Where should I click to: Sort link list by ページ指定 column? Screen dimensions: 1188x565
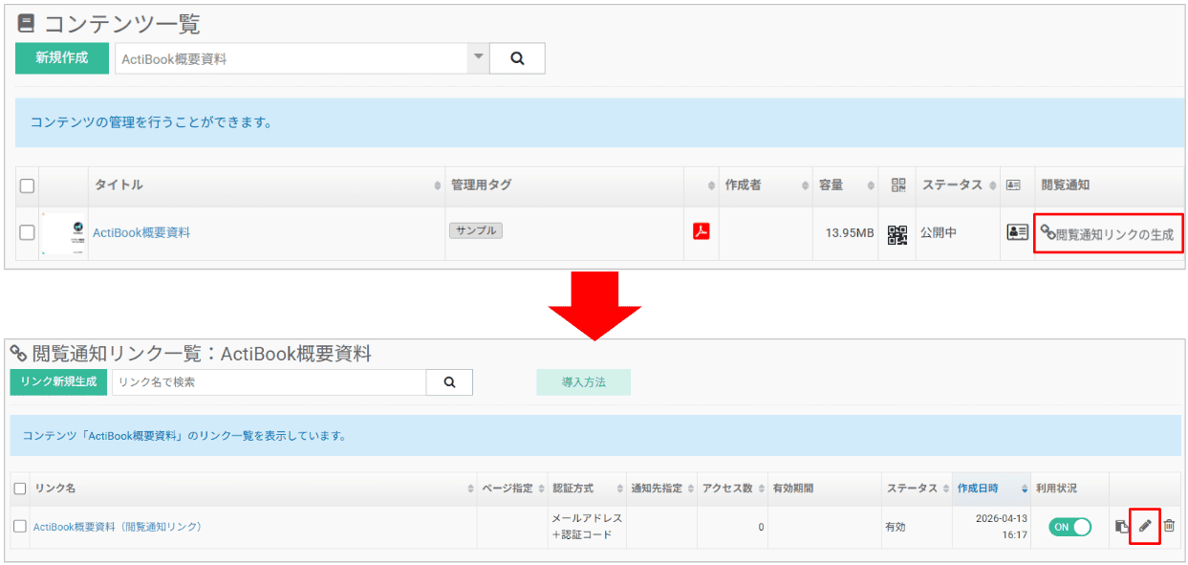point(512,489)
